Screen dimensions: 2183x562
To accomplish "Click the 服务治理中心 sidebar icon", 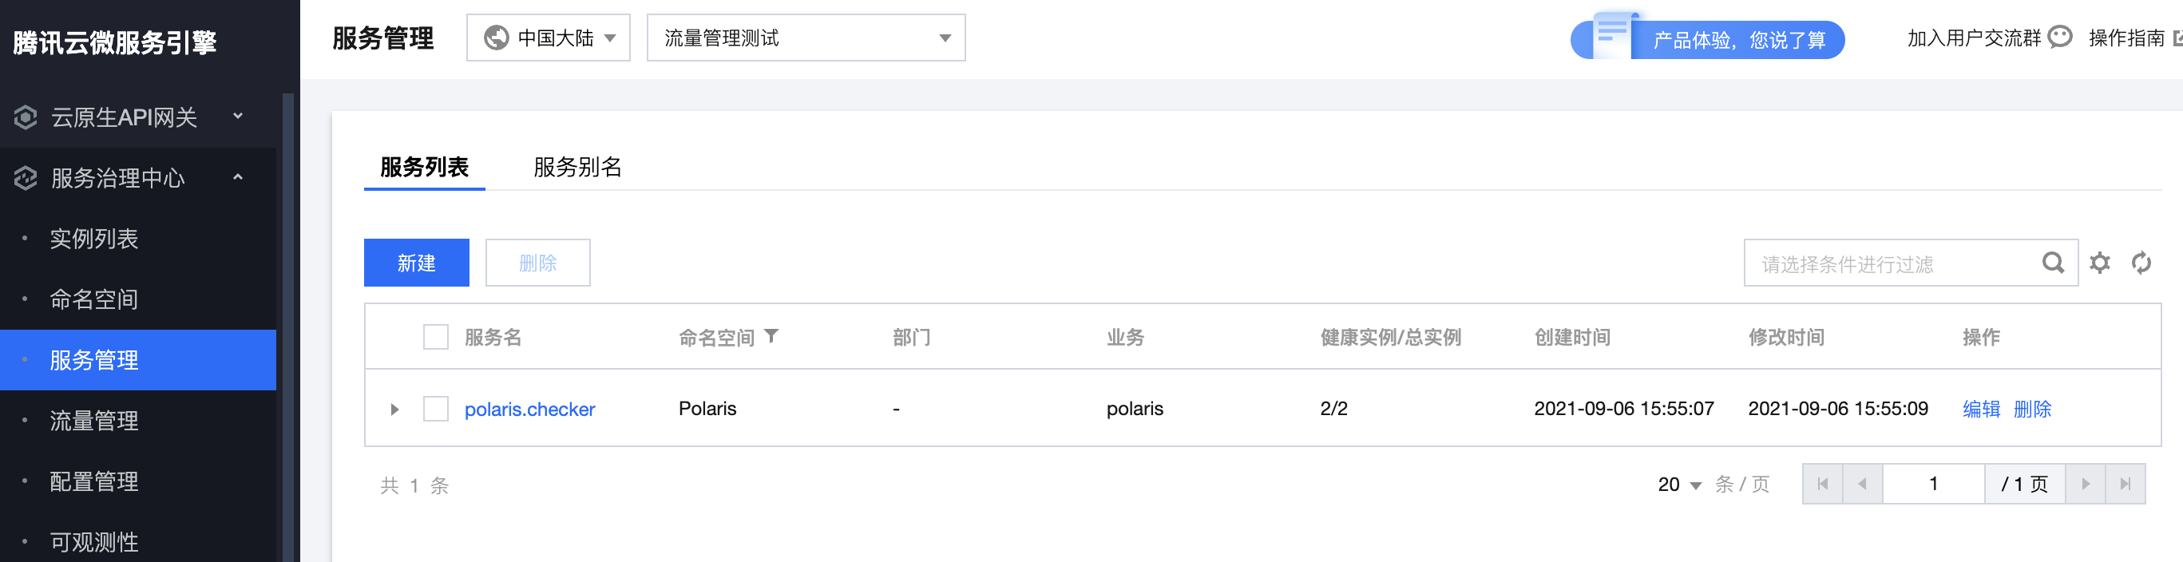I will pyautogui.click(x=26, y=178).
